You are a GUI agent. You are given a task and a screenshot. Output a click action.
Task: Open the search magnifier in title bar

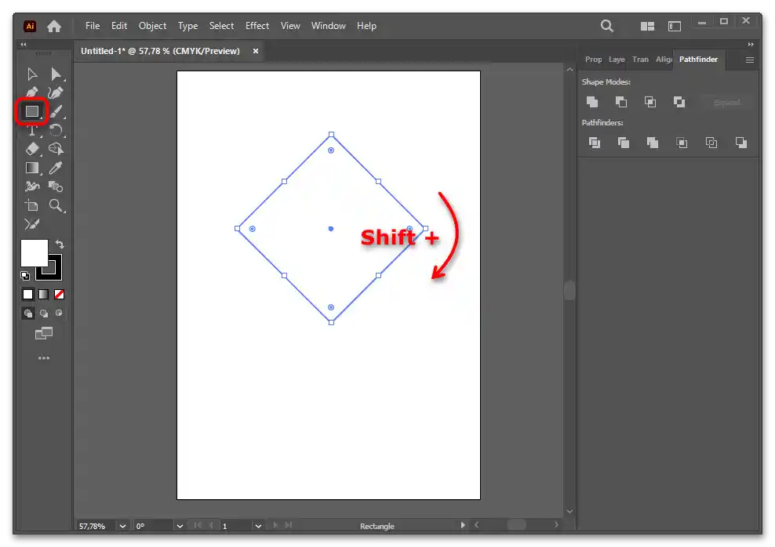tap(607, 26)
